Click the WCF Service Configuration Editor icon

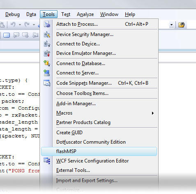tap(47, 161)
